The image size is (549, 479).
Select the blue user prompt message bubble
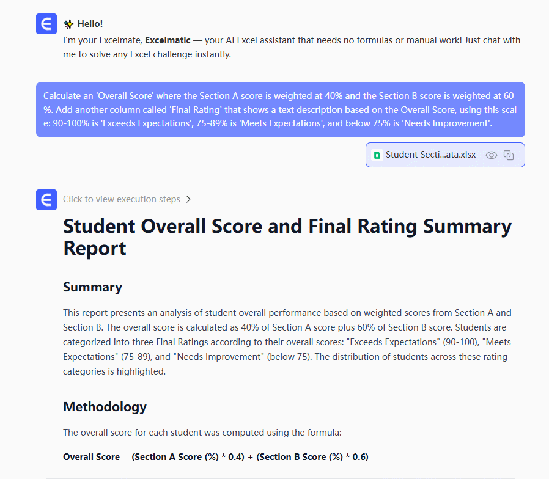coord(280,110)
